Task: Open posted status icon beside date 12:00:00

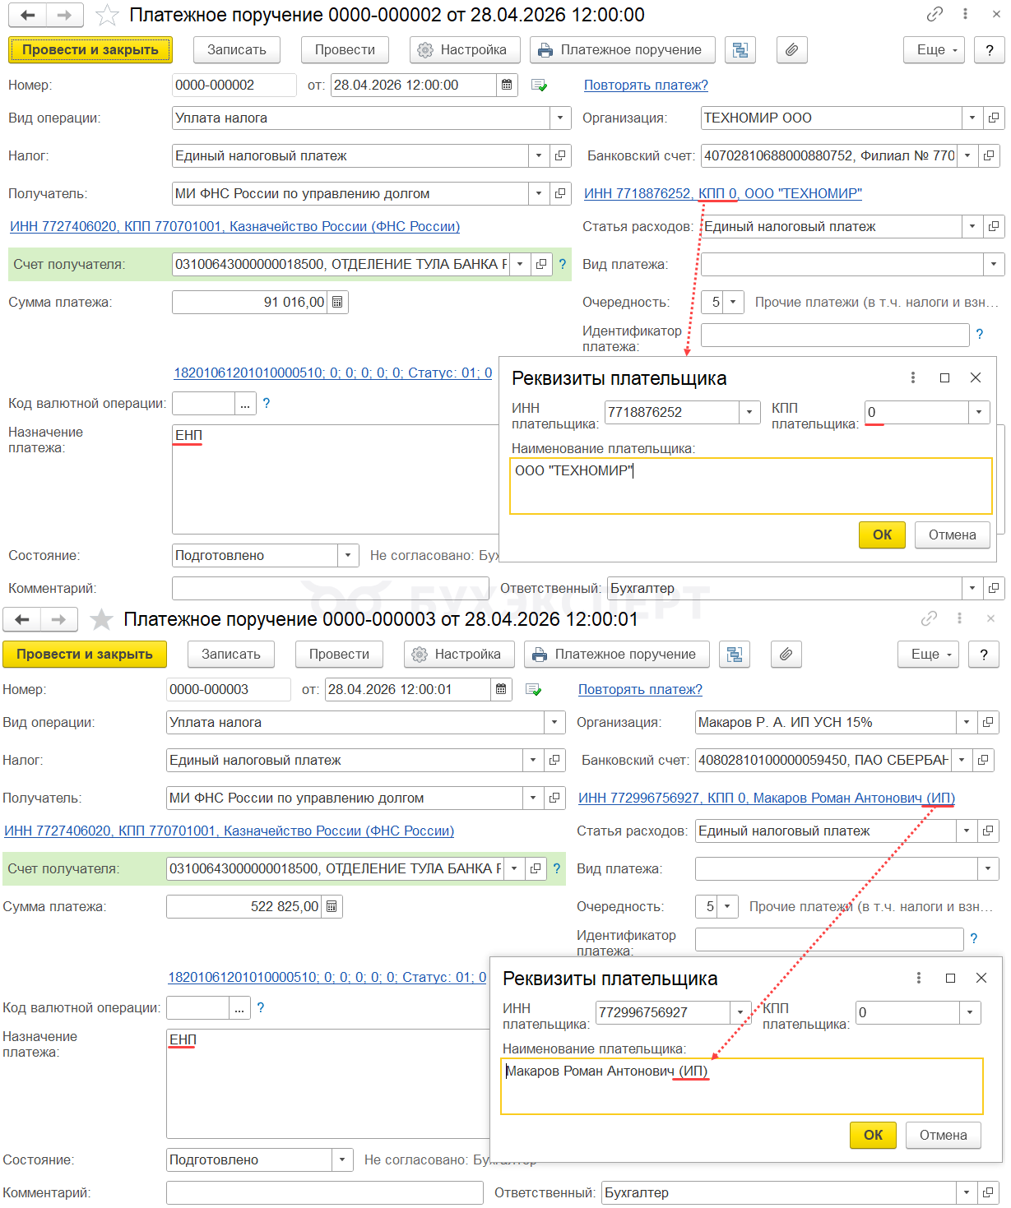Action: coord(540,85)
